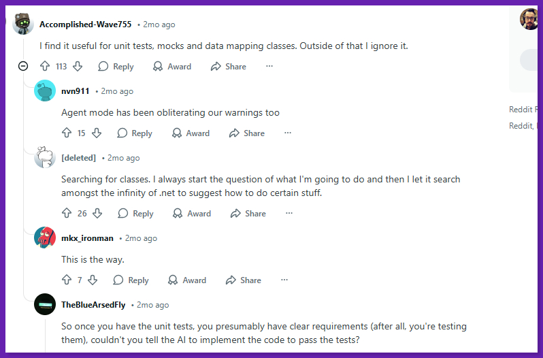Open TheBlueArsedFly's user profile
The image size is (543, 358).
pos(93,305)
